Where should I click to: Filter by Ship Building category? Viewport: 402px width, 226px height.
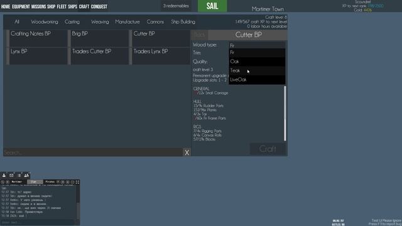coord(183,22)
